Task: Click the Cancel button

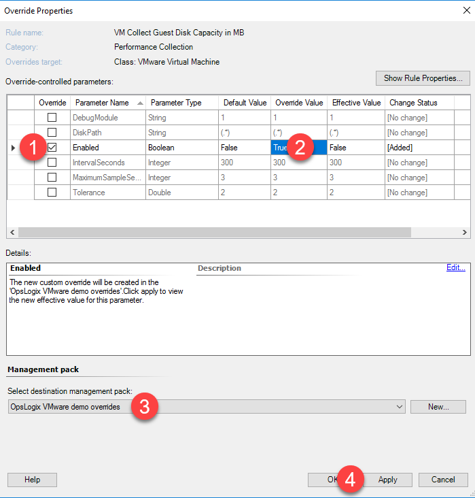Action: pos(443,480)
